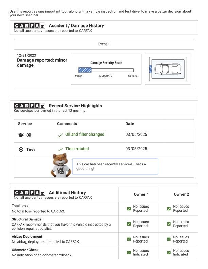208x269 pixels.
Task: Click the Odometer Check checkbox for Owner 2
Action: (169, 252)
